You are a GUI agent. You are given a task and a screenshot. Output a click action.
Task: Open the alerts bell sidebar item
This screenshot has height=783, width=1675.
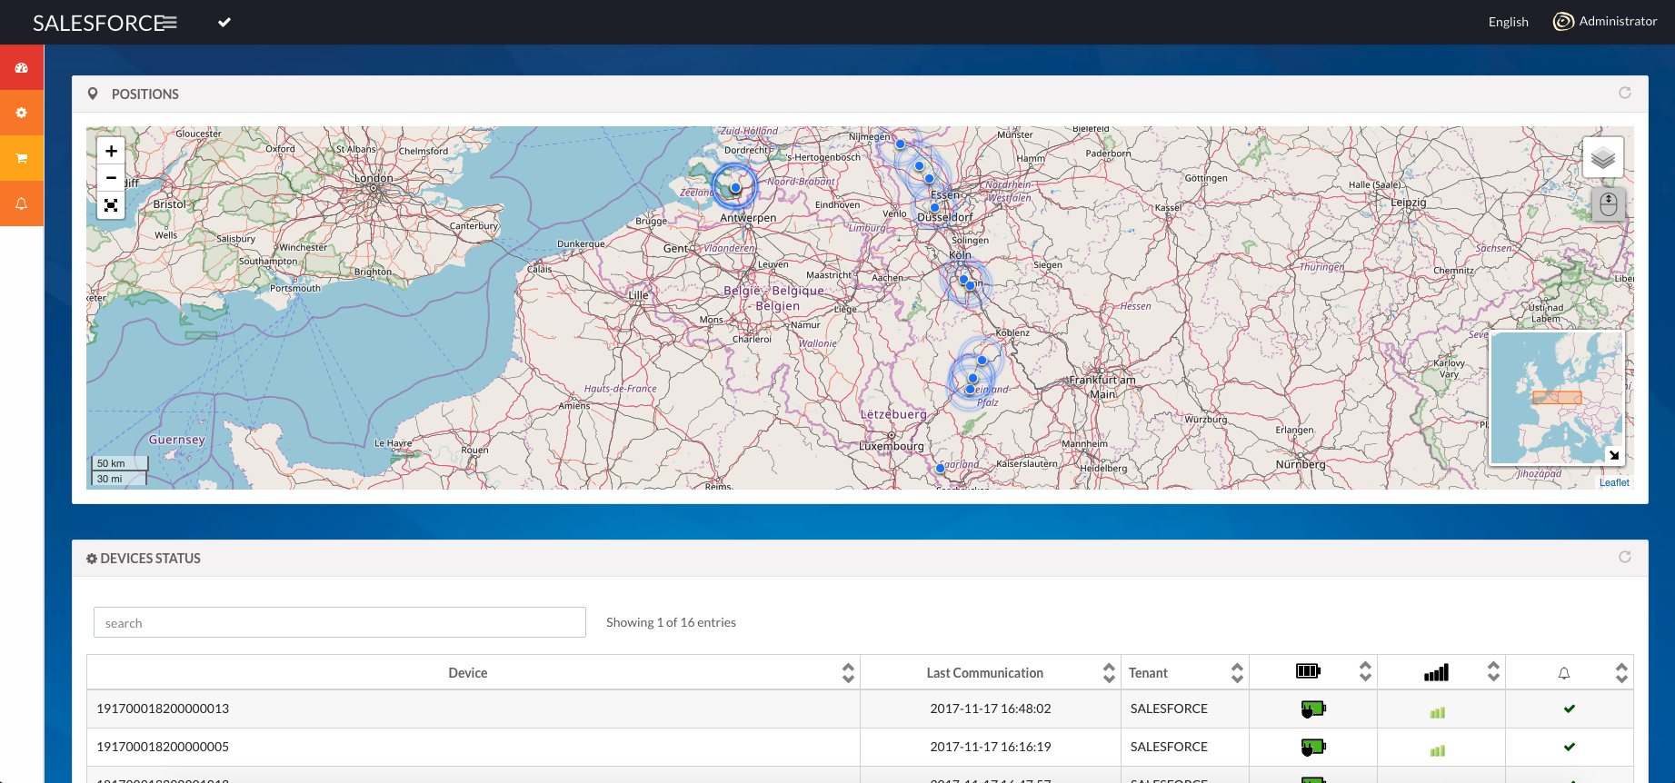(x=22, y=203)
